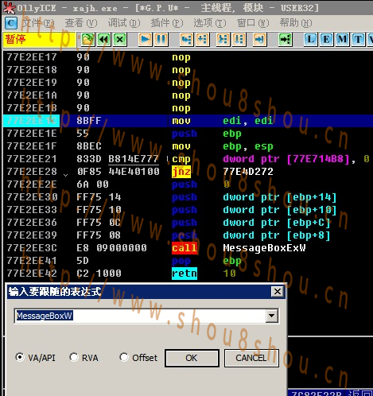Click the Step into icon
Viewport: 373px width, 396px height.
tap(186, 40)
